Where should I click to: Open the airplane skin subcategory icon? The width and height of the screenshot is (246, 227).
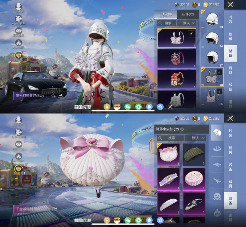217,181
